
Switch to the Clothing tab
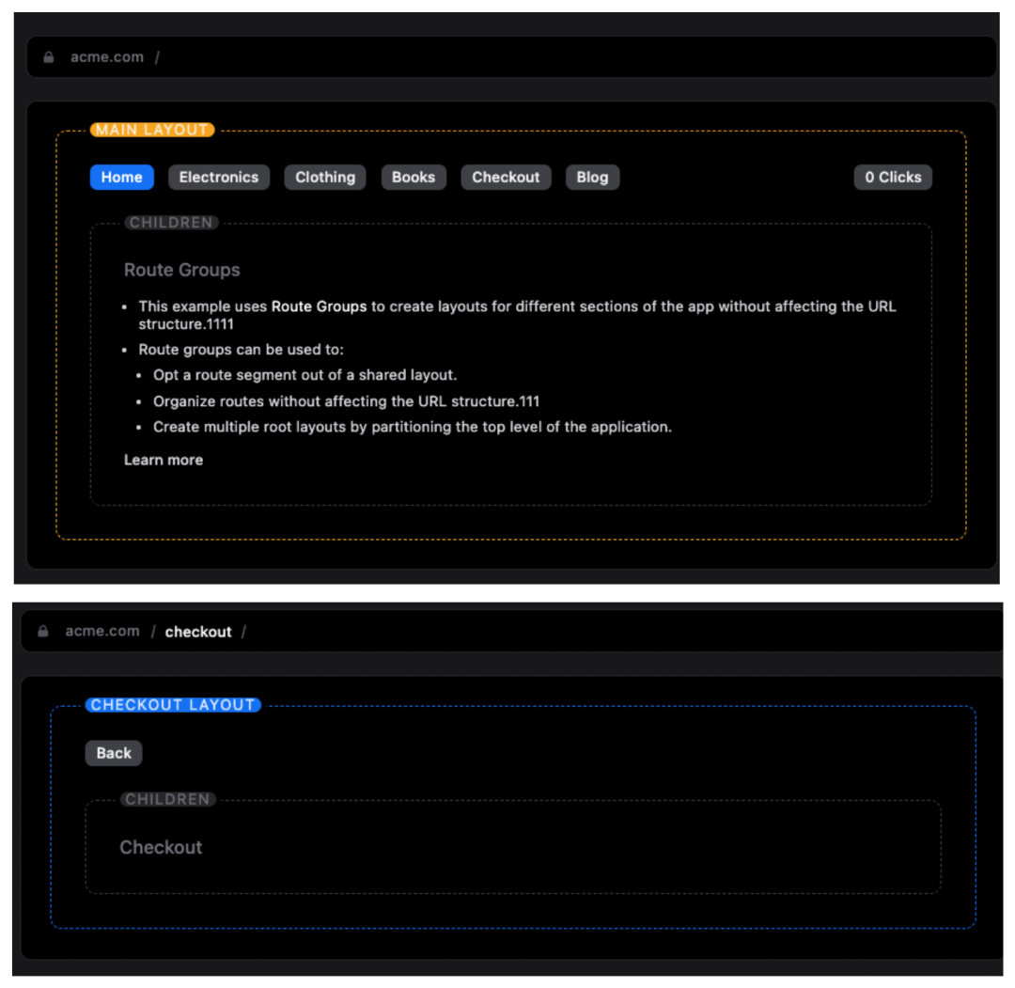point(325,178)
